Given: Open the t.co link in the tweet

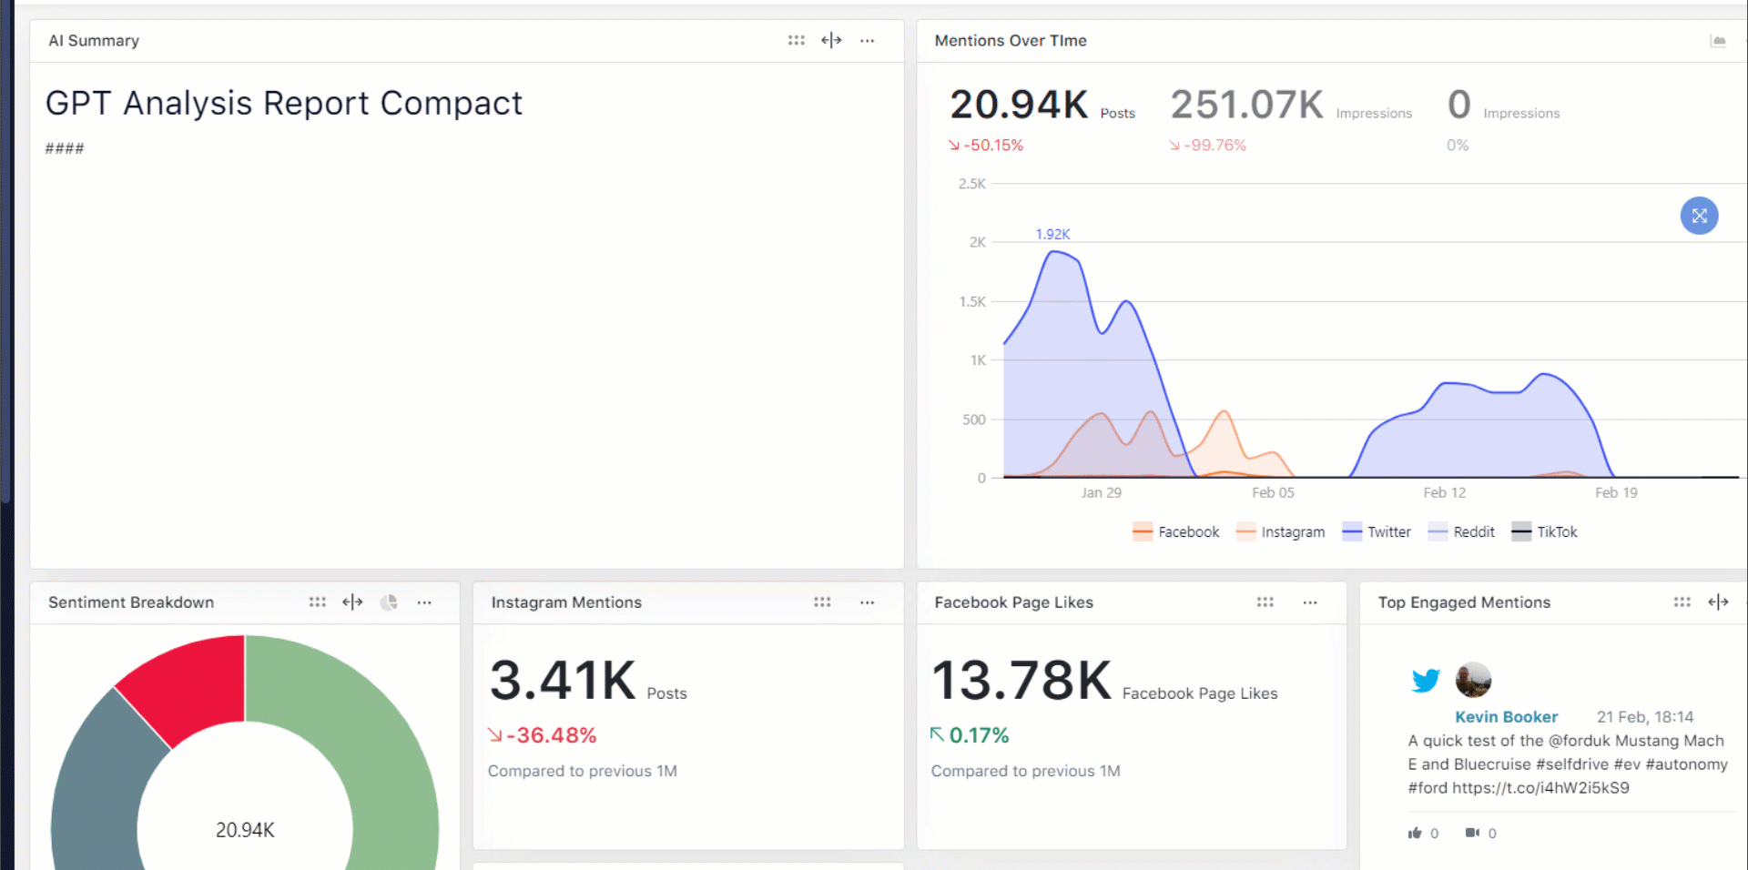Looking at the screenshot, I should 1540,788.
